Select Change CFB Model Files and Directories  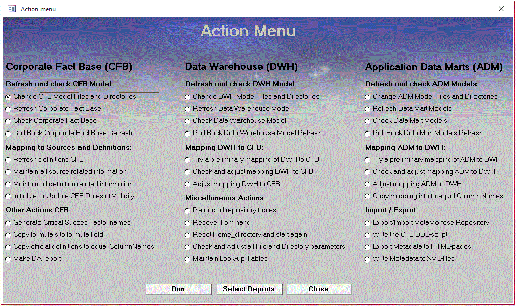coord(8,97)
